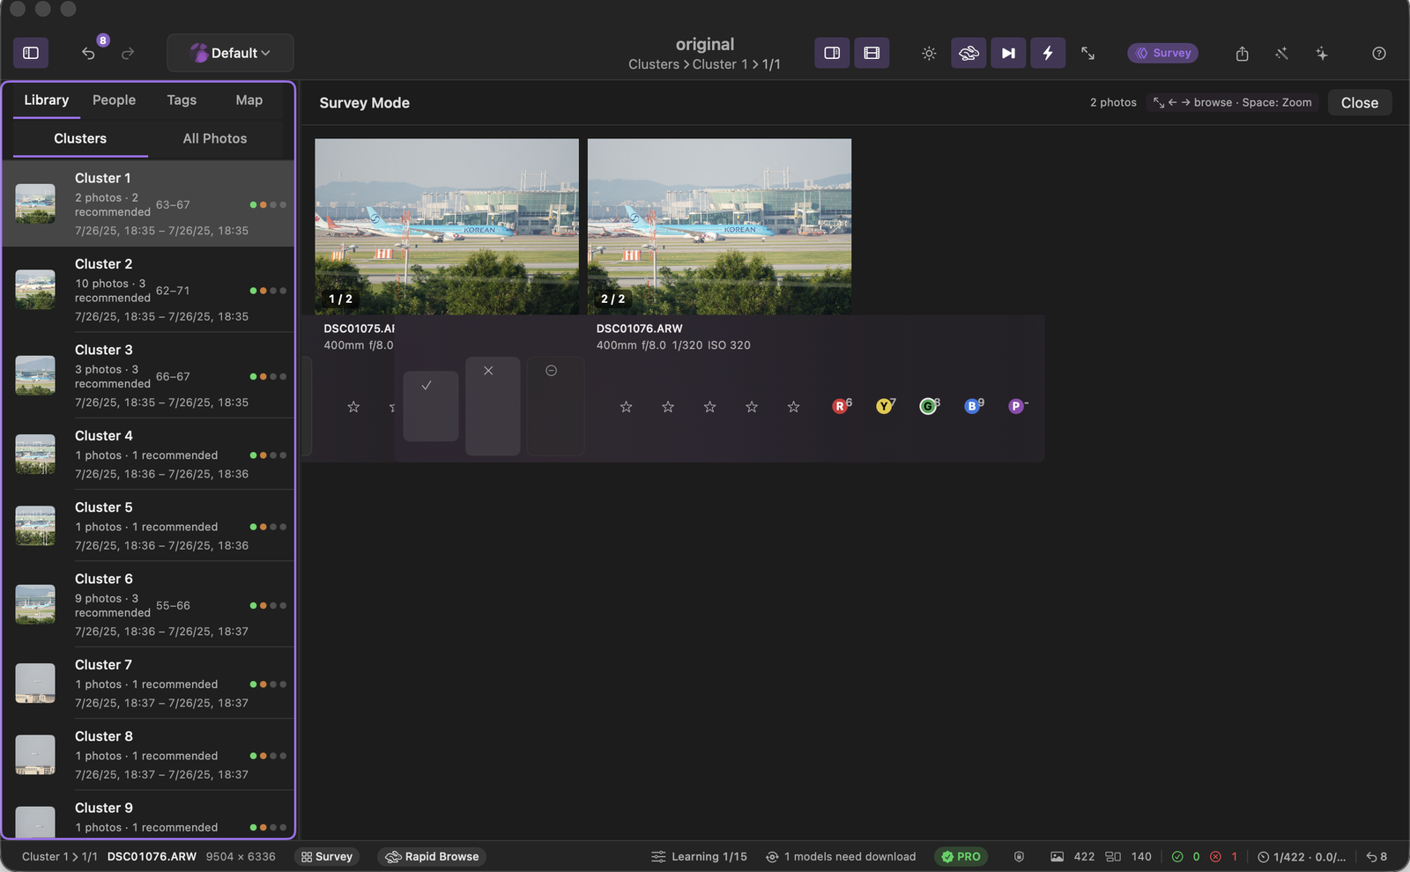This screenshot has height=872, width=1410.
Task: Click '1 models need download' notice
Action: [841, 856]
